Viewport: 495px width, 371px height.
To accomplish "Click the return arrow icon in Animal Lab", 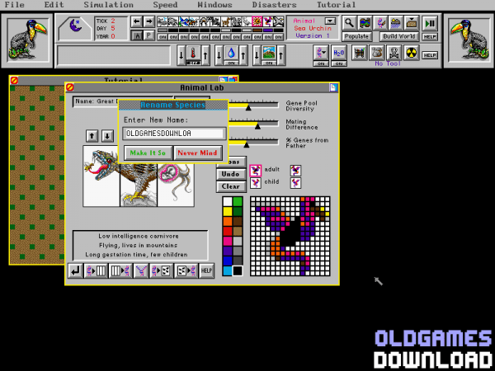I will coord(76,270).
